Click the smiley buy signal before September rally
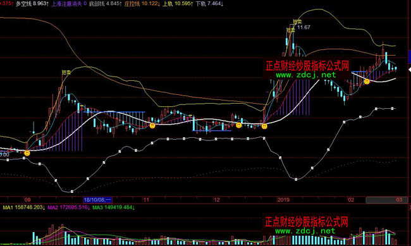The width and height of the screenshot is (411, 246). [27, 153]
